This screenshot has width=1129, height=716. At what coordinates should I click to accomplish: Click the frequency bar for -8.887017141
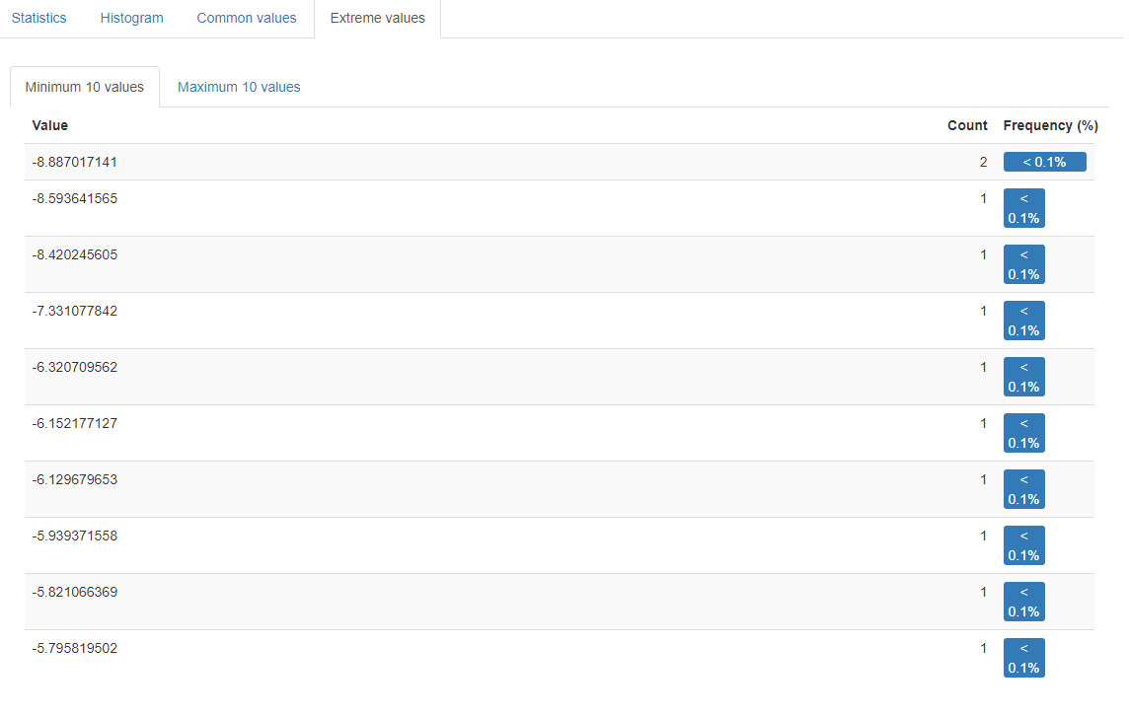coord(1045,162)
